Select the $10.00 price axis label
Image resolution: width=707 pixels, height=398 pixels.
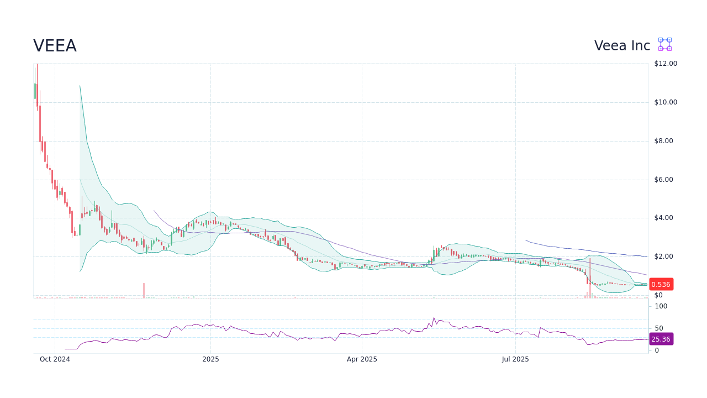point(666,102)
